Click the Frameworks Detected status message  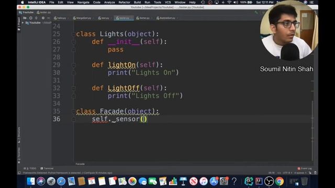tap(68, 173)
